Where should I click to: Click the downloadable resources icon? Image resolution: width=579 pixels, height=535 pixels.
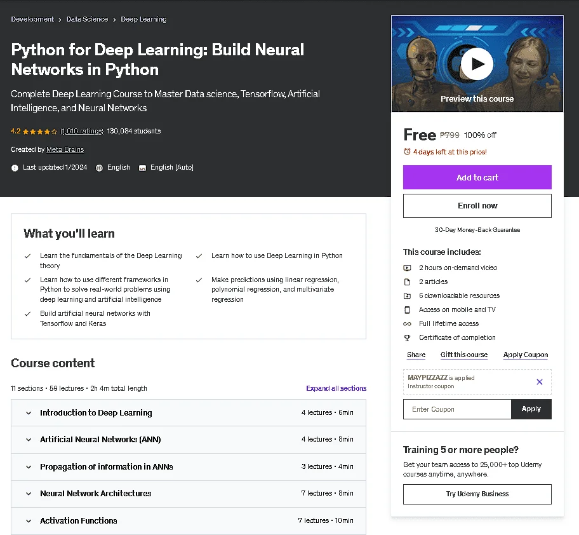point(407,296)
